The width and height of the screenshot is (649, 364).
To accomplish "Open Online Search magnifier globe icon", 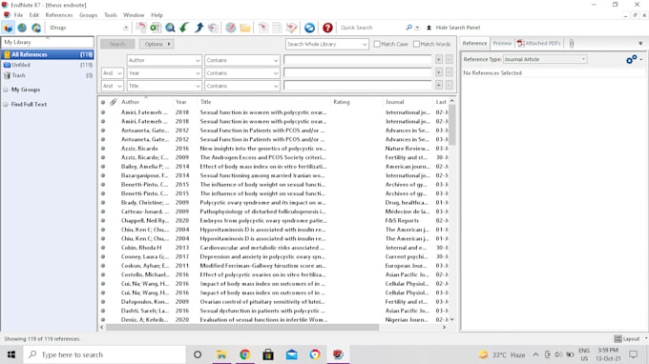I will (170, 28).
